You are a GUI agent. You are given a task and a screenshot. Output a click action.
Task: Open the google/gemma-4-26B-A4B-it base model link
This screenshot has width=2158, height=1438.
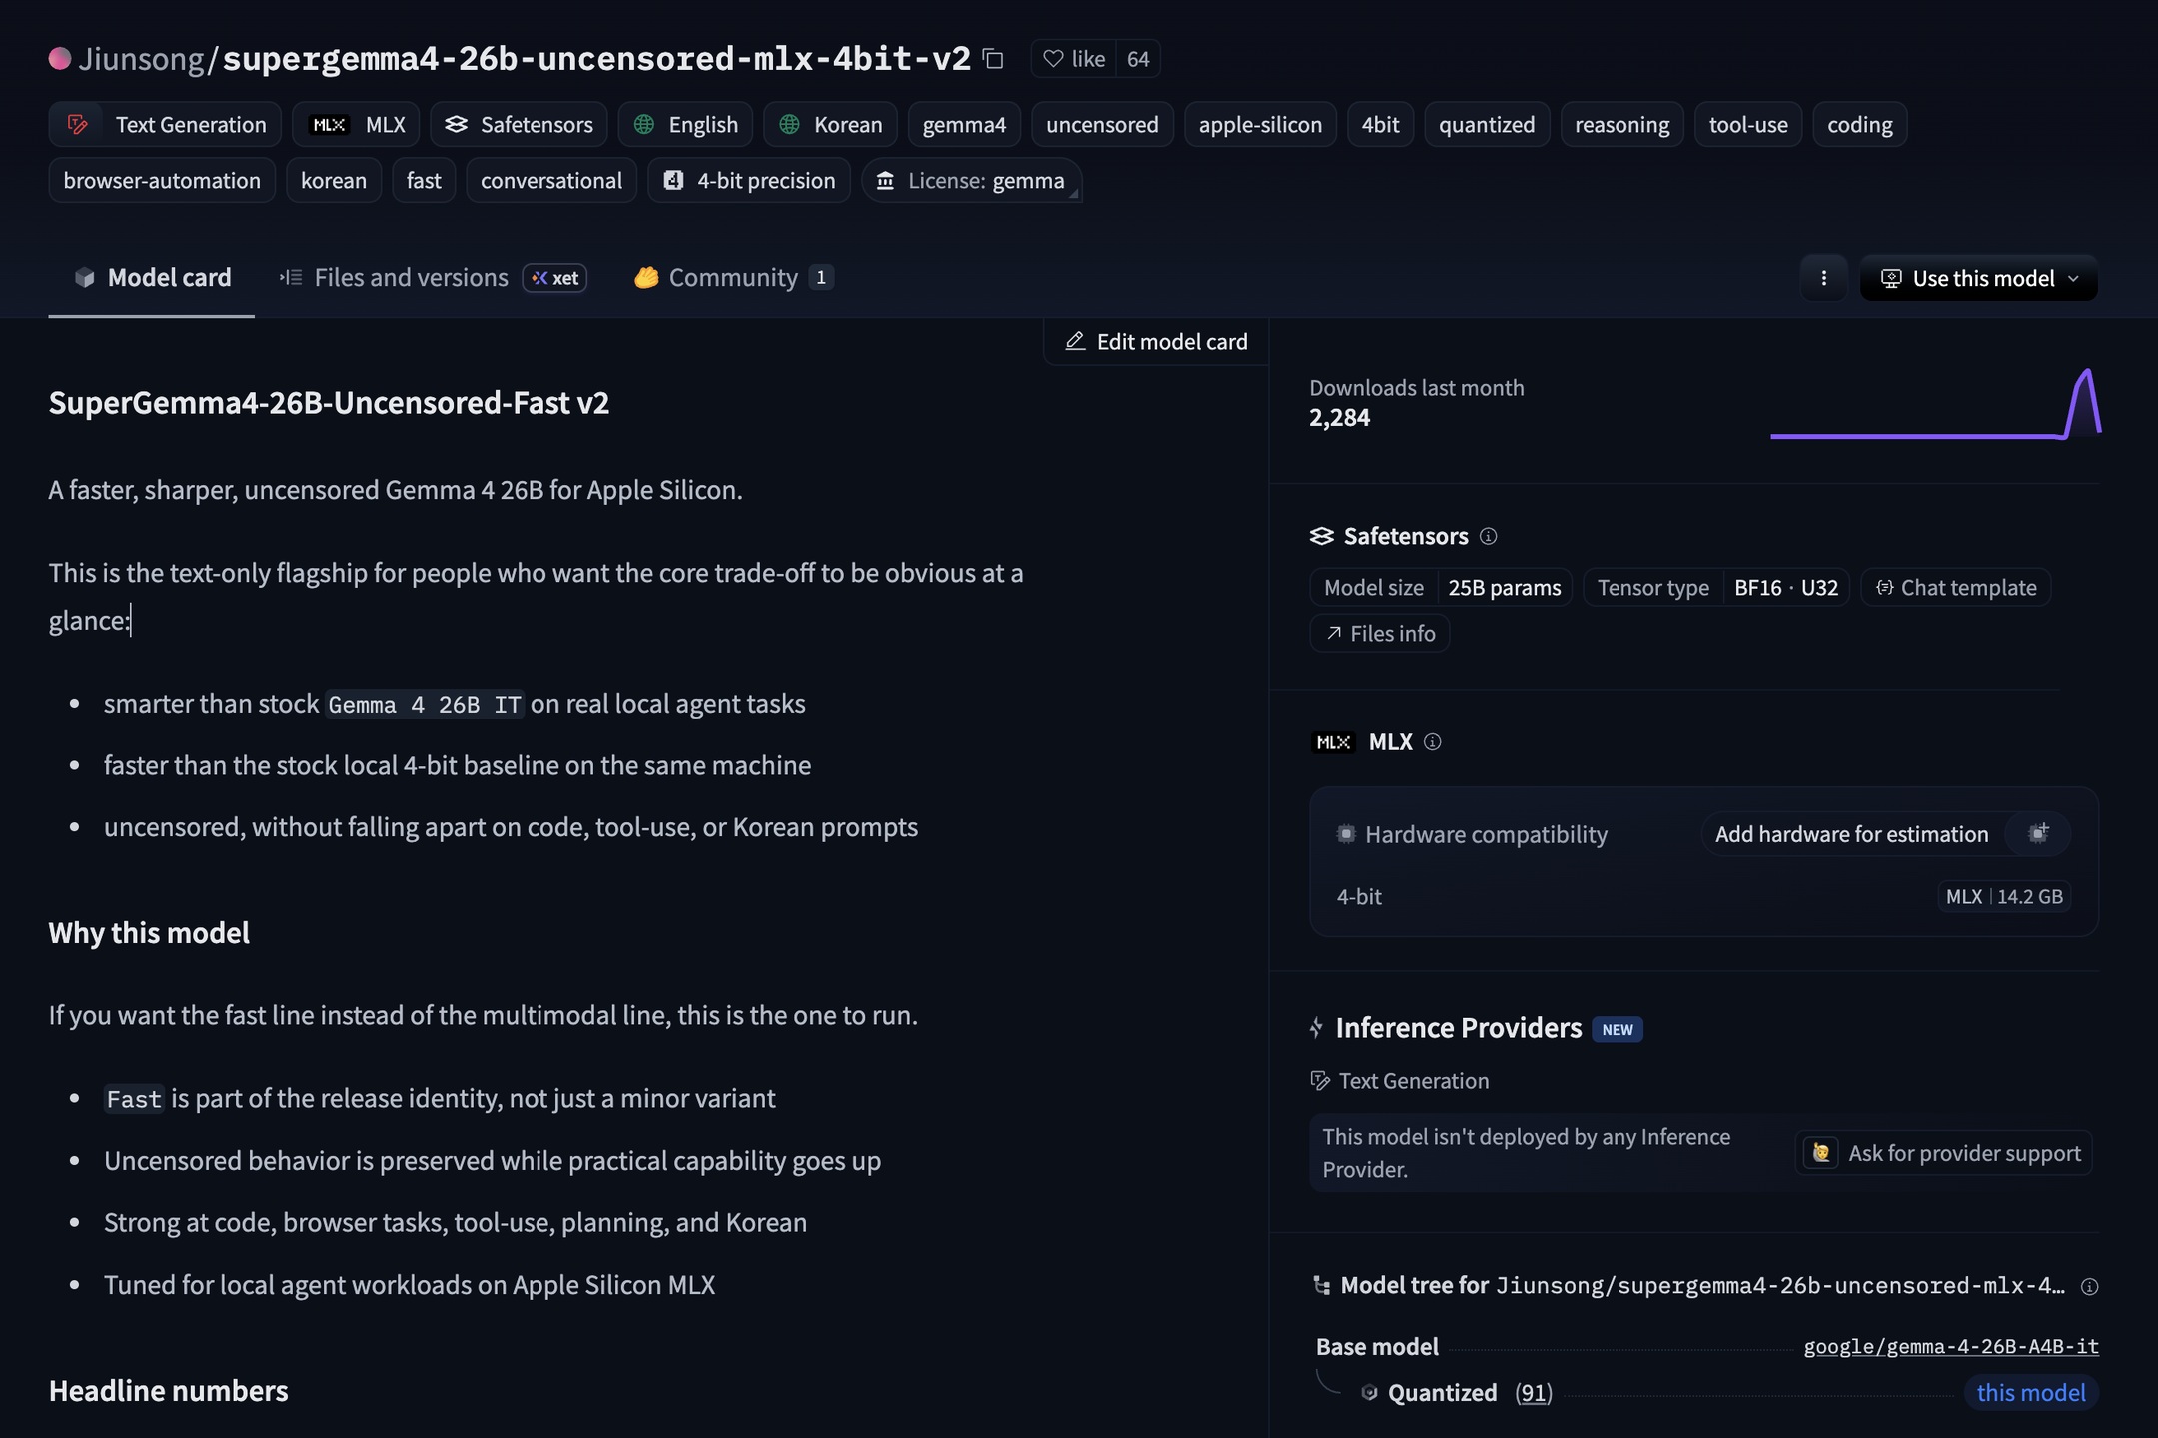click(x=1951, y=1347)
